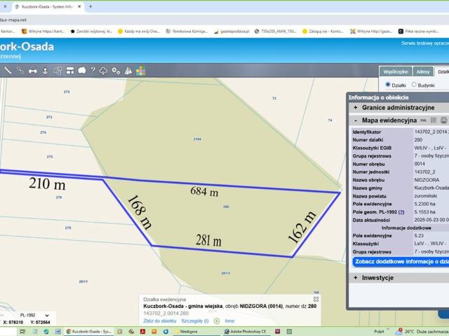This screenshot has height=336, width=449.
Task: Click XML export icon next to Mapa ewidencyjna
Action: [x=423, y=120]
